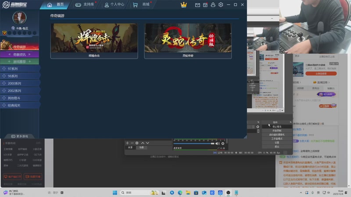Open the 游戏推荐 green bar
The image size is (351, 197).
click(x=19, y=61)
